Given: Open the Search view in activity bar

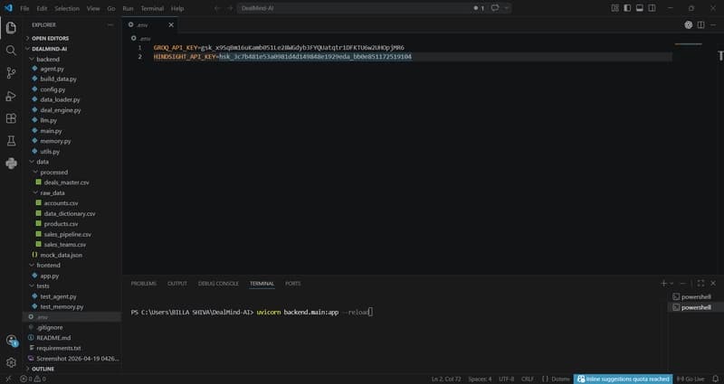Looking at the screenshot, I should [11, 50].
